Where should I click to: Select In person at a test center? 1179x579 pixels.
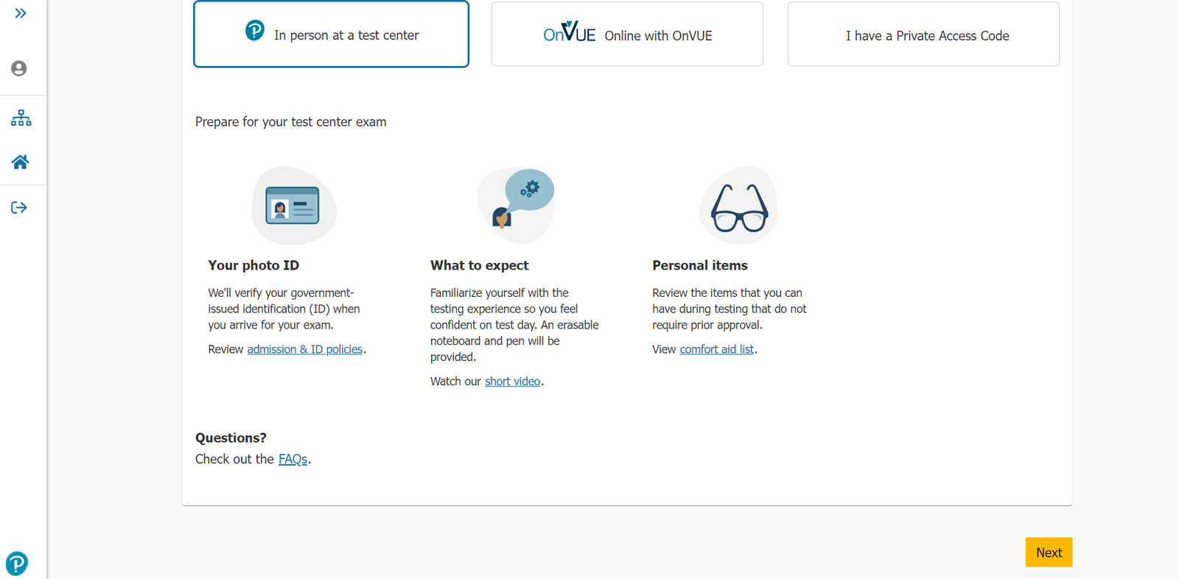[331, 35]
